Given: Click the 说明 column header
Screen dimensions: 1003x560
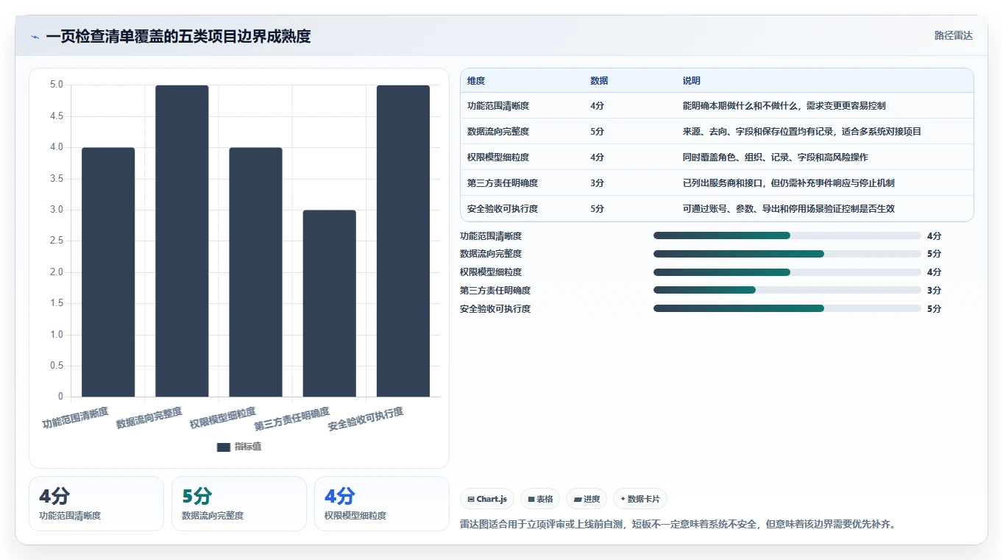Looking at the screenshot, I should click(x=692, y=81).
